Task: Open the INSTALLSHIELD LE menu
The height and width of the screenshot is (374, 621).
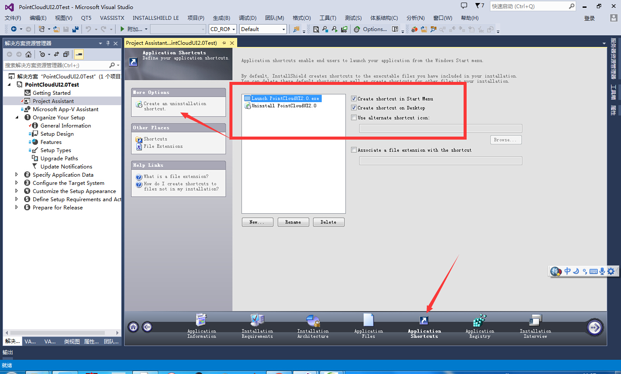Action: tap(156, 18)
